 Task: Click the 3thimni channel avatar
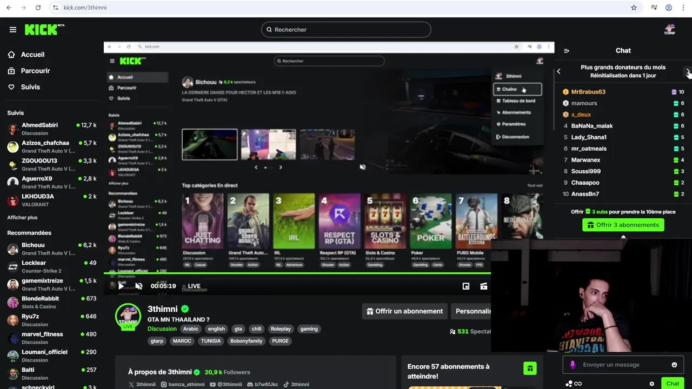128,317
